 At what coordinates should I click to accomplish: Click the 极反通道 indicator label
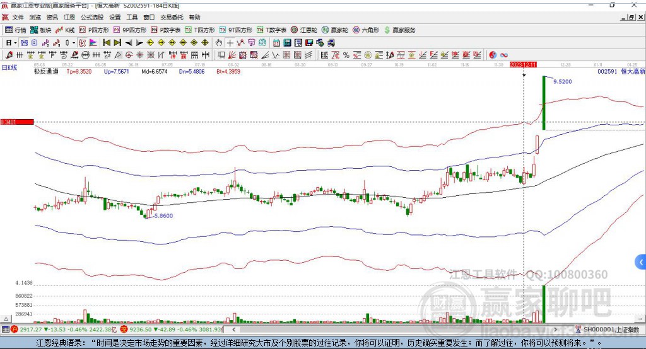46,72
